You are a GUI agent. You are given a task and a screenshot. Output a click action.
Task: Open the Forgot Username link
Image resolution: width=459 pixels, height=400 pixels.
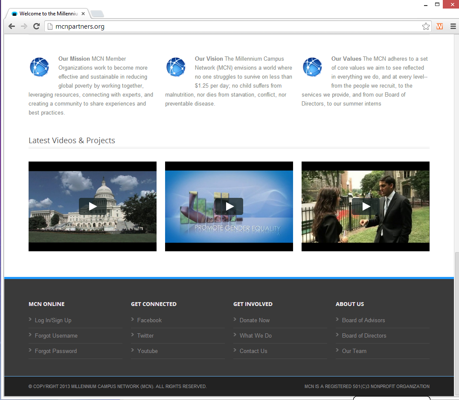point(56,335)
